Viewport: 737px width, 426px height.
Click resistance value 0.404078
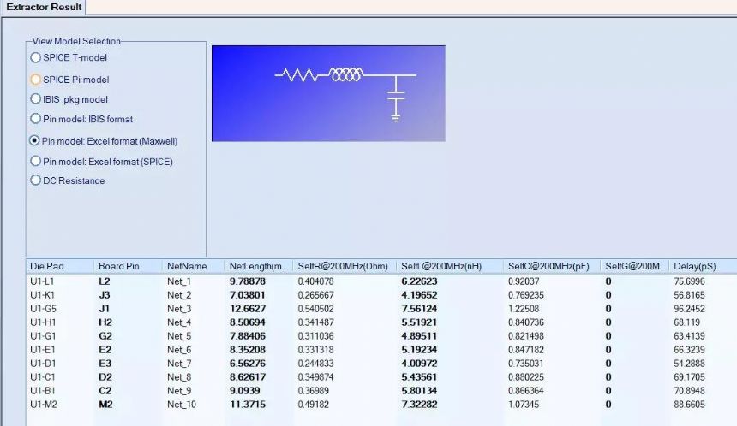point(315,281)
